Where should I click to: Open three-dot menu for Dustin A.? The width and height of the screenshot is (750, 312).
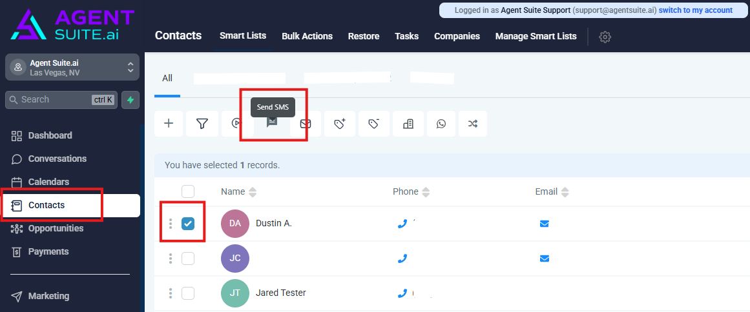pyautogui.click(x=171, y=223)
